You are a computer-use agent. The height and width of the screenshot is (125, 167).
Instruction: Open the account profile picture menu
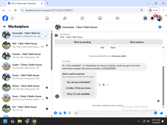click(159, 18)
